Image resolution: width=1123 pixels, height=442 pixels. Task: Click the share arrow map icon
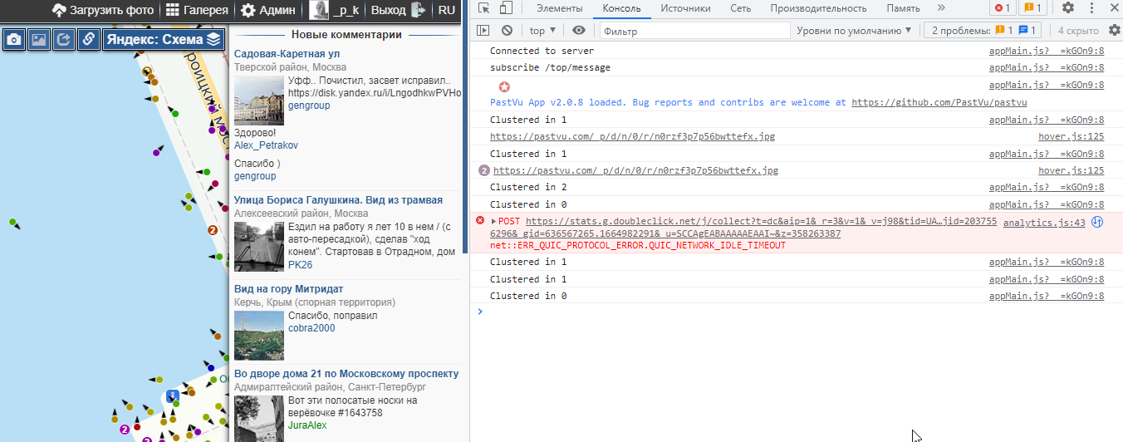click(x=64, y=39)
